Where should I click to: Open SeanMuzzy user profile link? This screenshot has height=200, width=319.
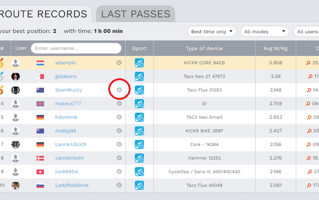pos(69,90)
